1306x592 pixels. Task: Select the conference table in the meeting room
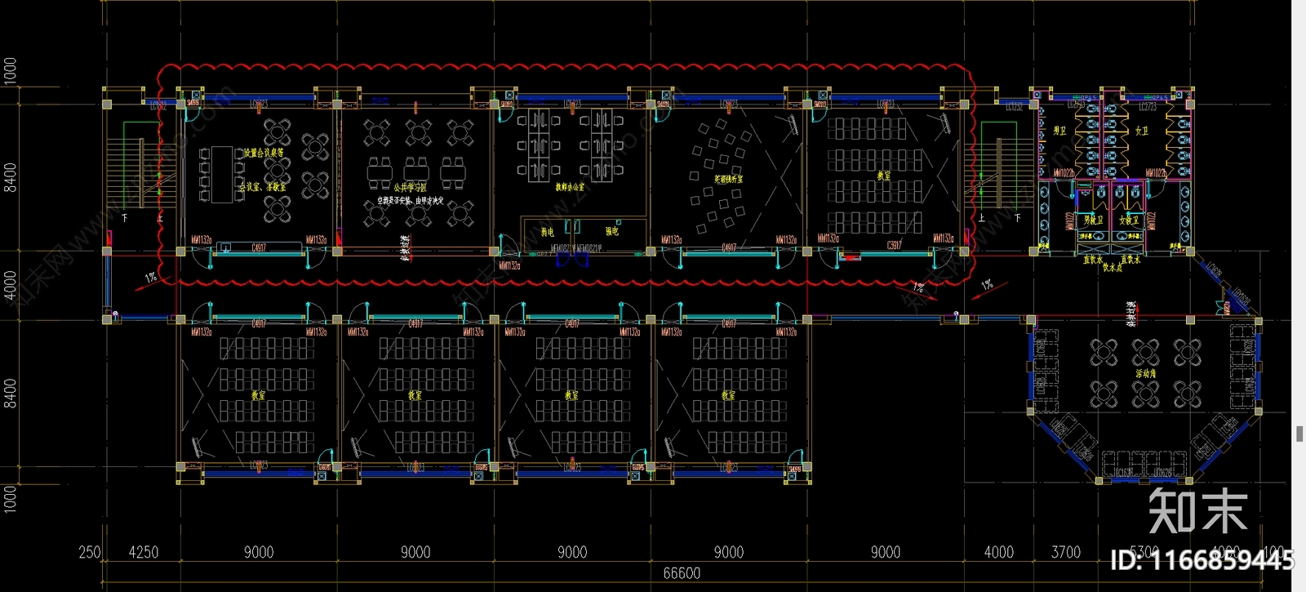(221, 173)
